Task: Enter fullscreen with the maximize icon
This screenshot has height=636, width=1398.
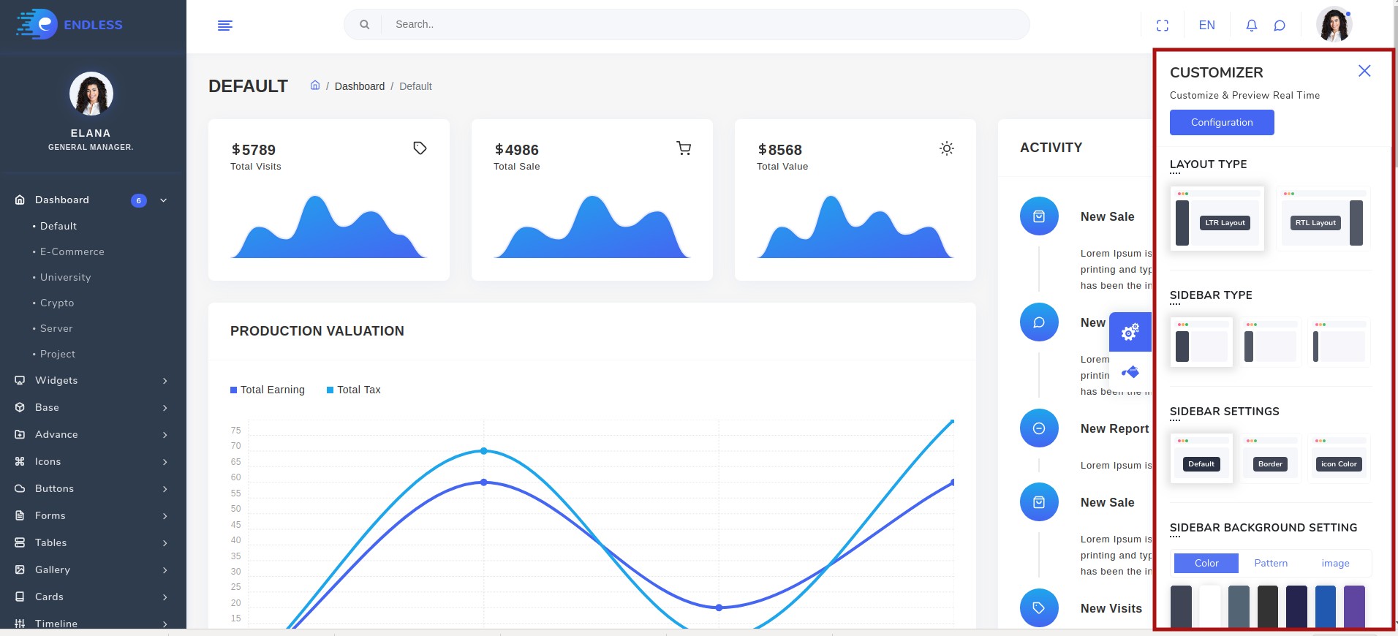Action: point(1163,26)
